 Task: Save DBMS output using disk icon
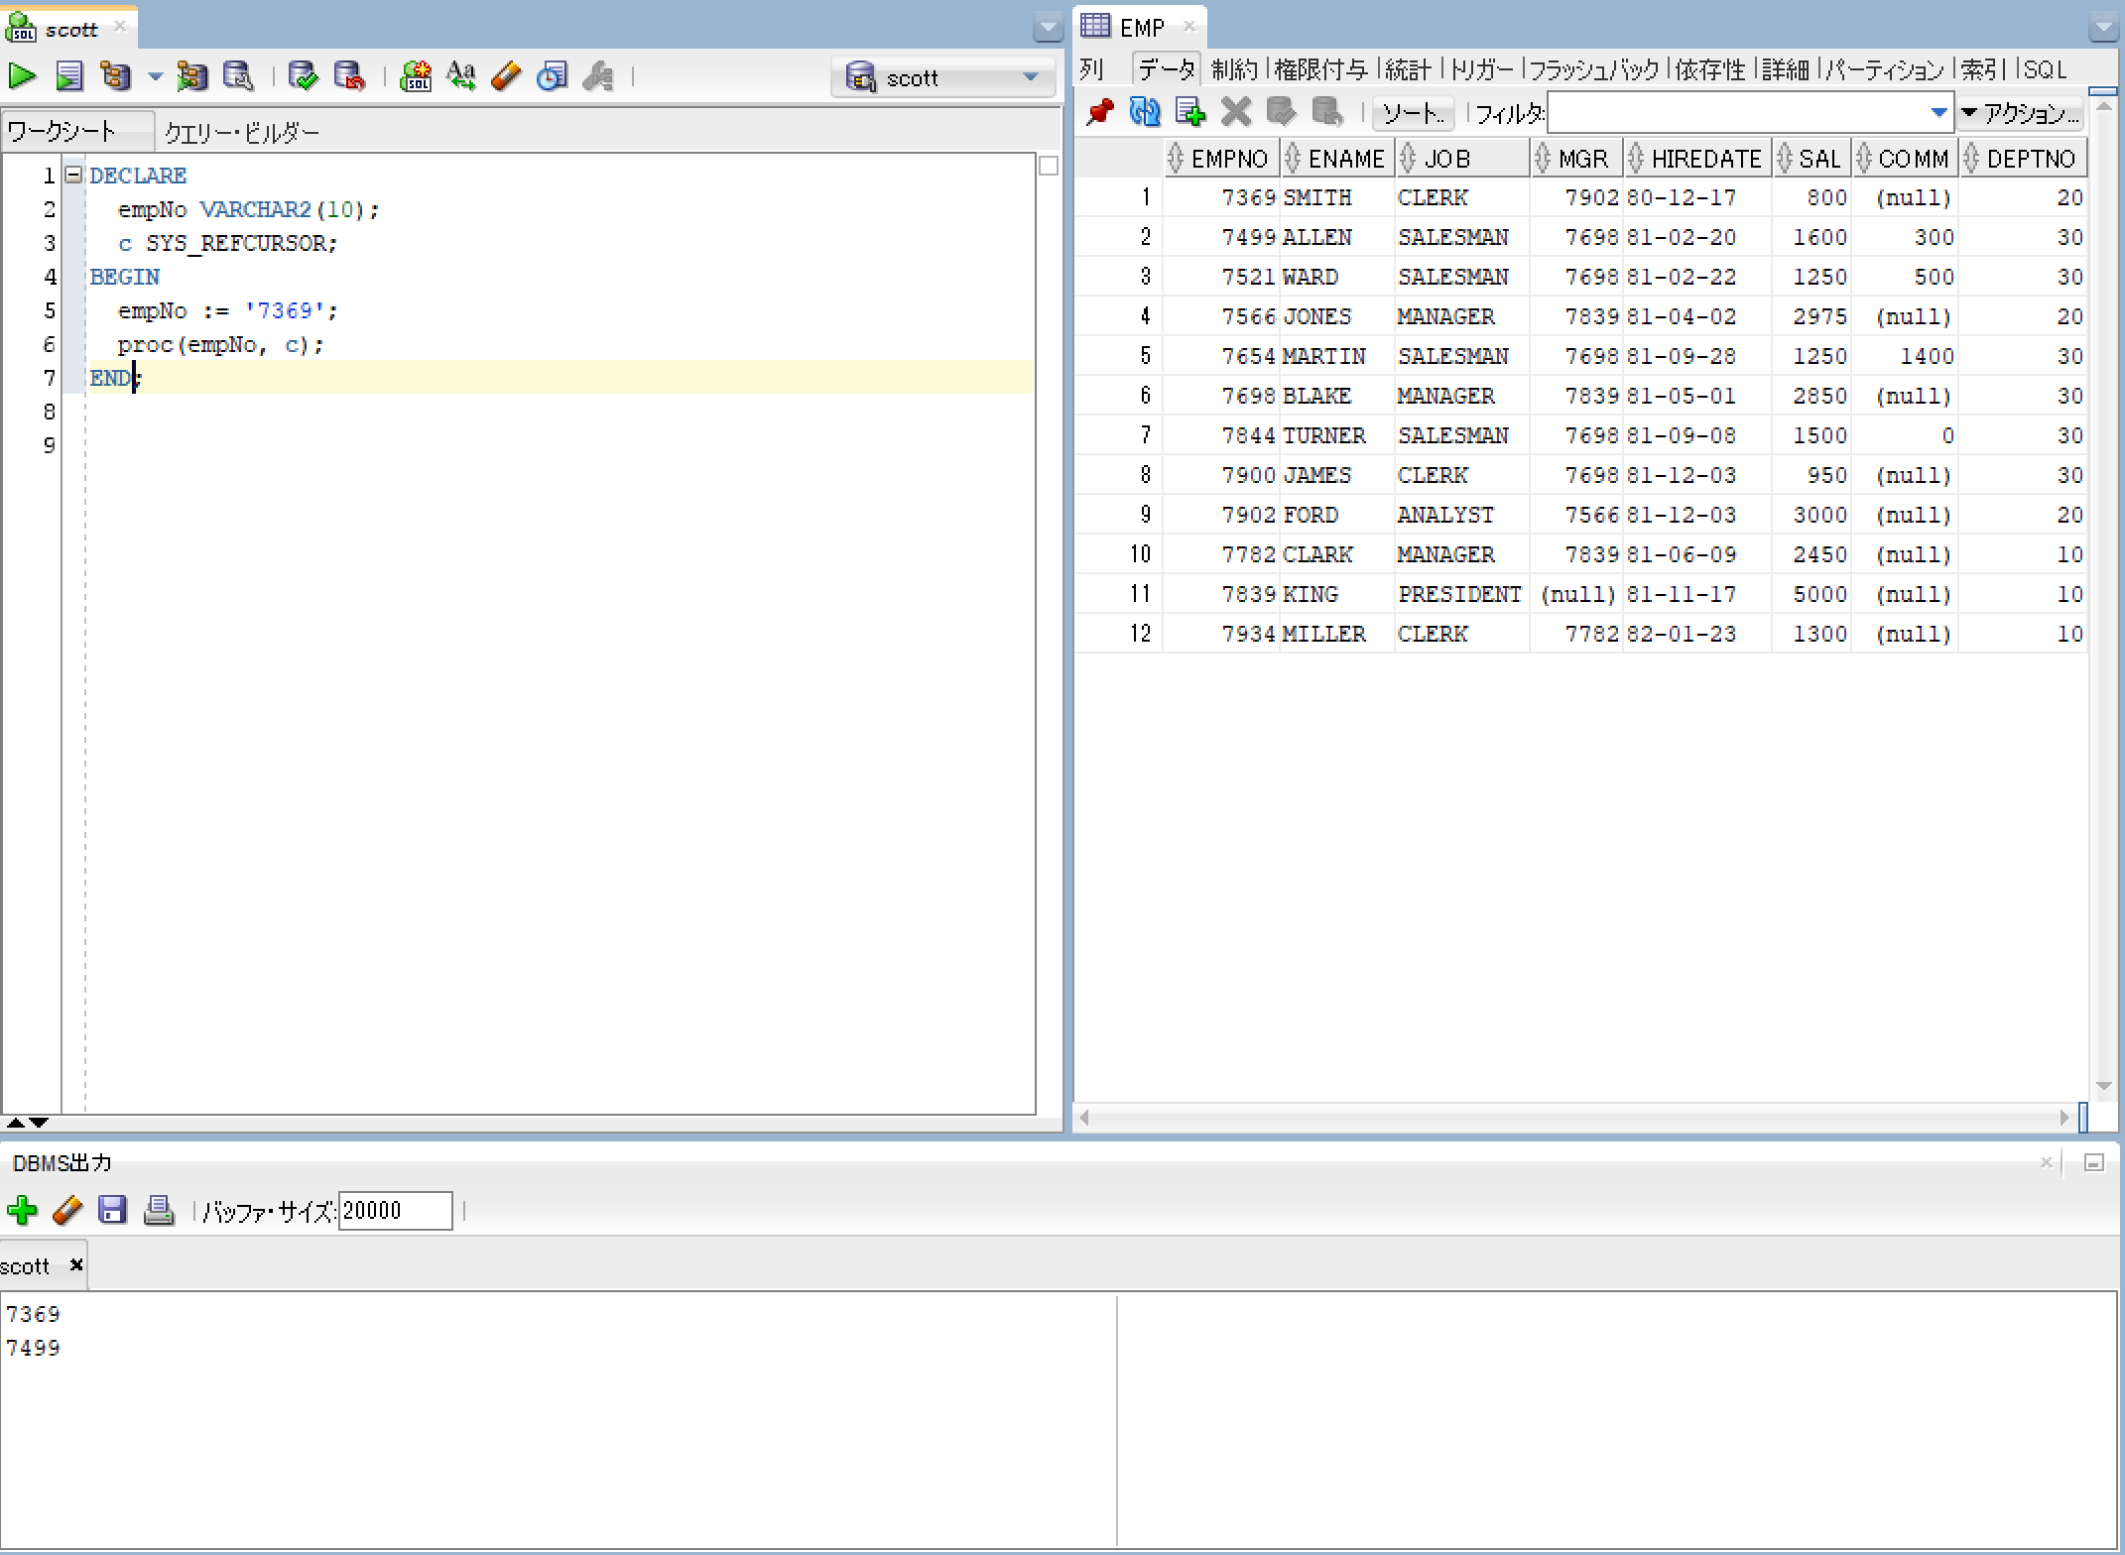point(113,1210)
